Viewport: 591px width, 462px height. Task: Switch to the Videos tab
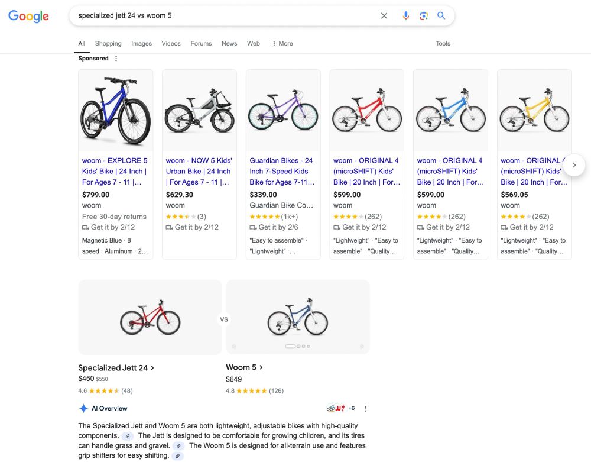point(171,43)
